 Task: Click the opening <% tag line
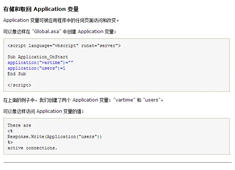click(10, 131)
